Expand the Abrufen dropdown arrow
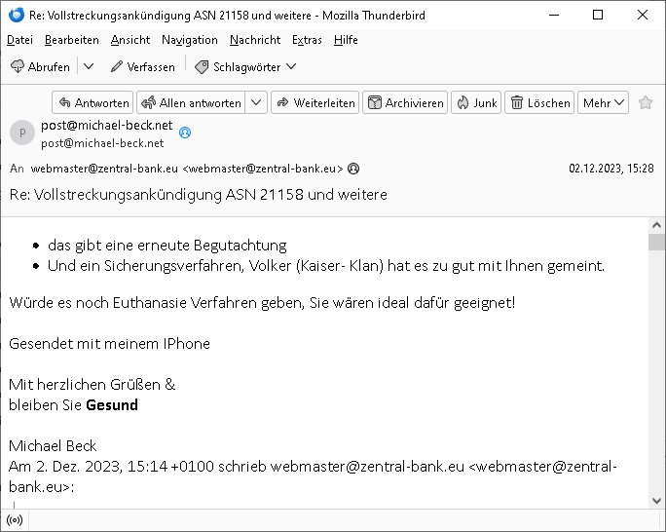Image resolution: width=666 pixels, height=532 pixels. click(89, 66)
